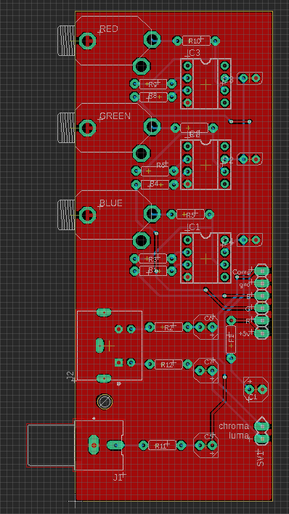
Task: Click the C6 capacitor label
Action: tap(208, 318)
